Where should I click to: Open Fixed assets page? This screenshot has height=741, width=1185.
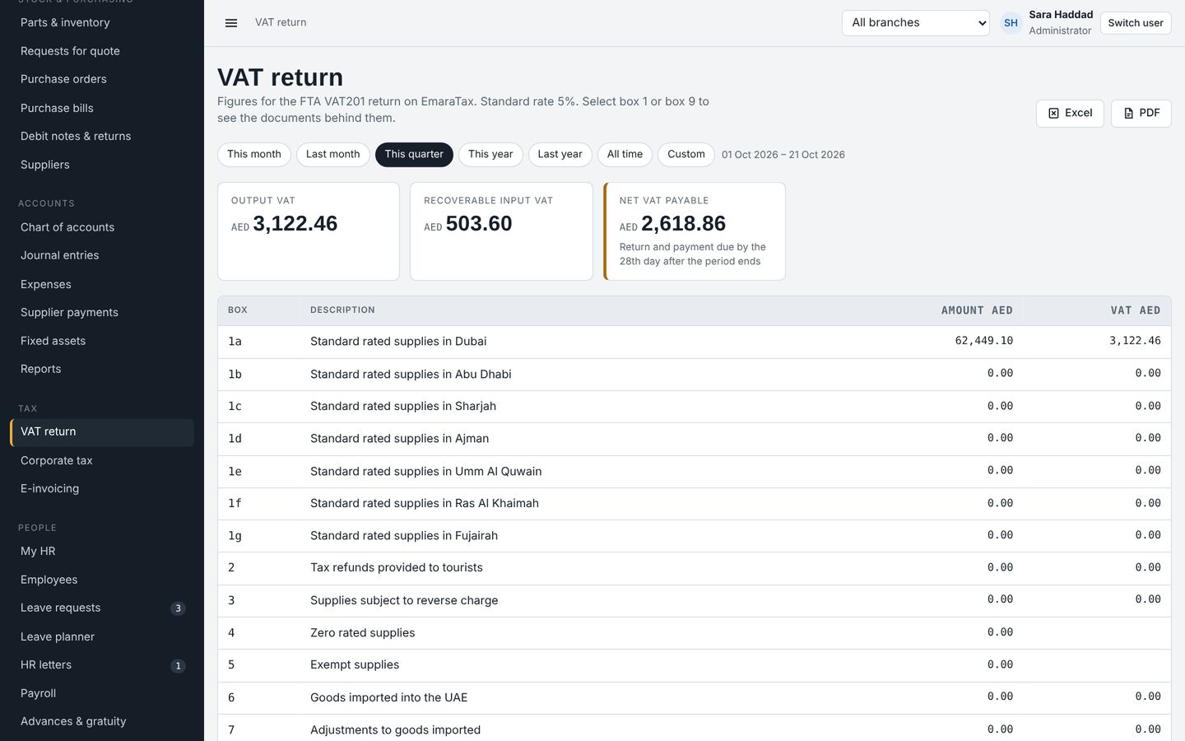102,341
